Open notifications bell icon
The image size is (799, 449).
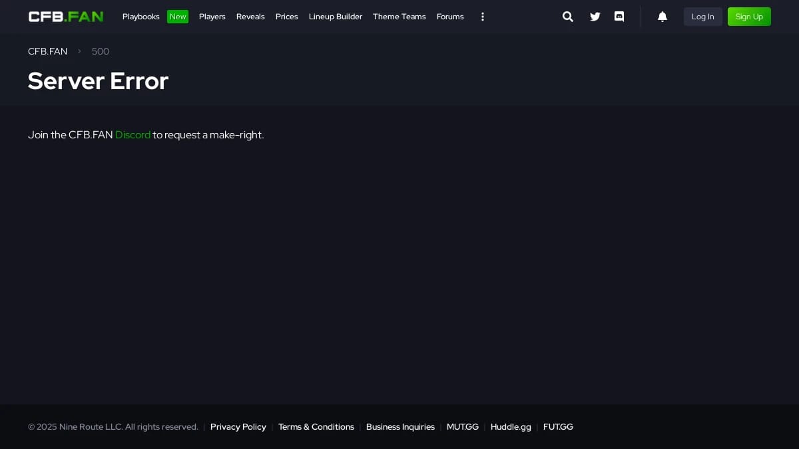pos(662,17)
